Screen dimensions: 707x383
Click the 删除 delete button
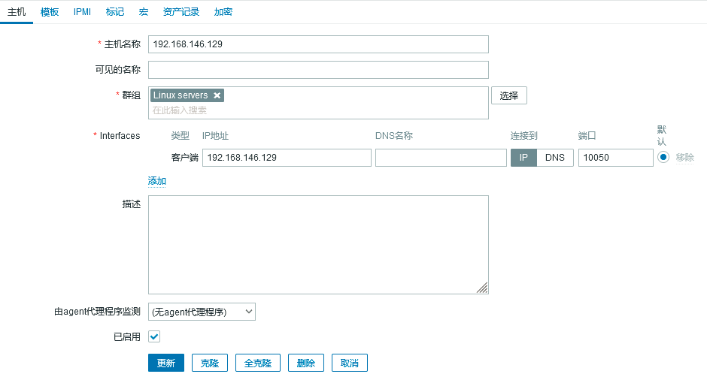(305, 363)
